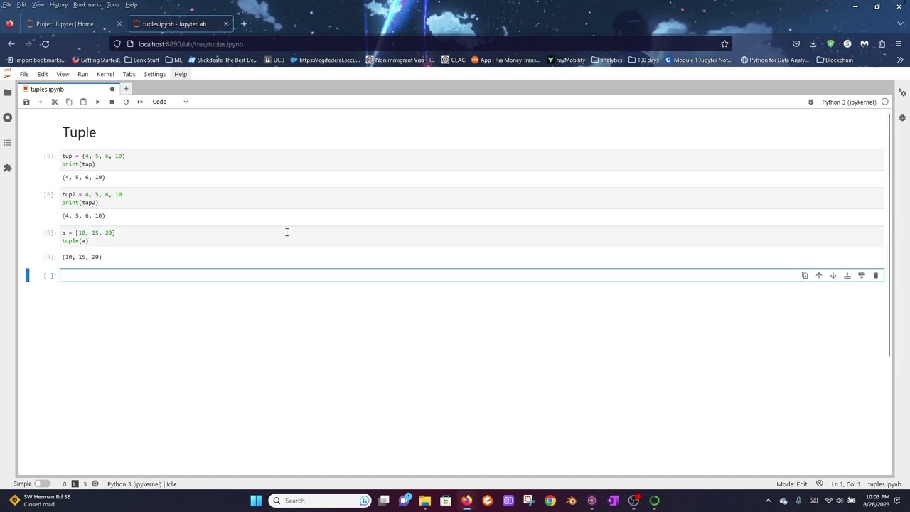This screenshot has height=512, width=910.
Task: Open JupyterLab File menu
Action: click(x=24, y=74)
